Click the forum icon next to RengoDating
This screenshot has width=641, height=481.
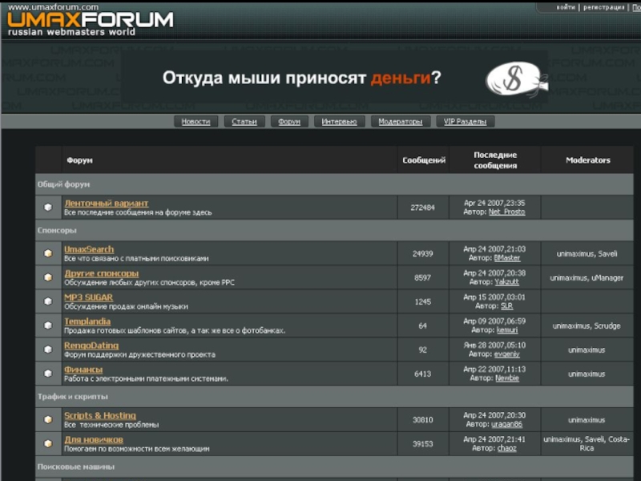click(48, 350)
